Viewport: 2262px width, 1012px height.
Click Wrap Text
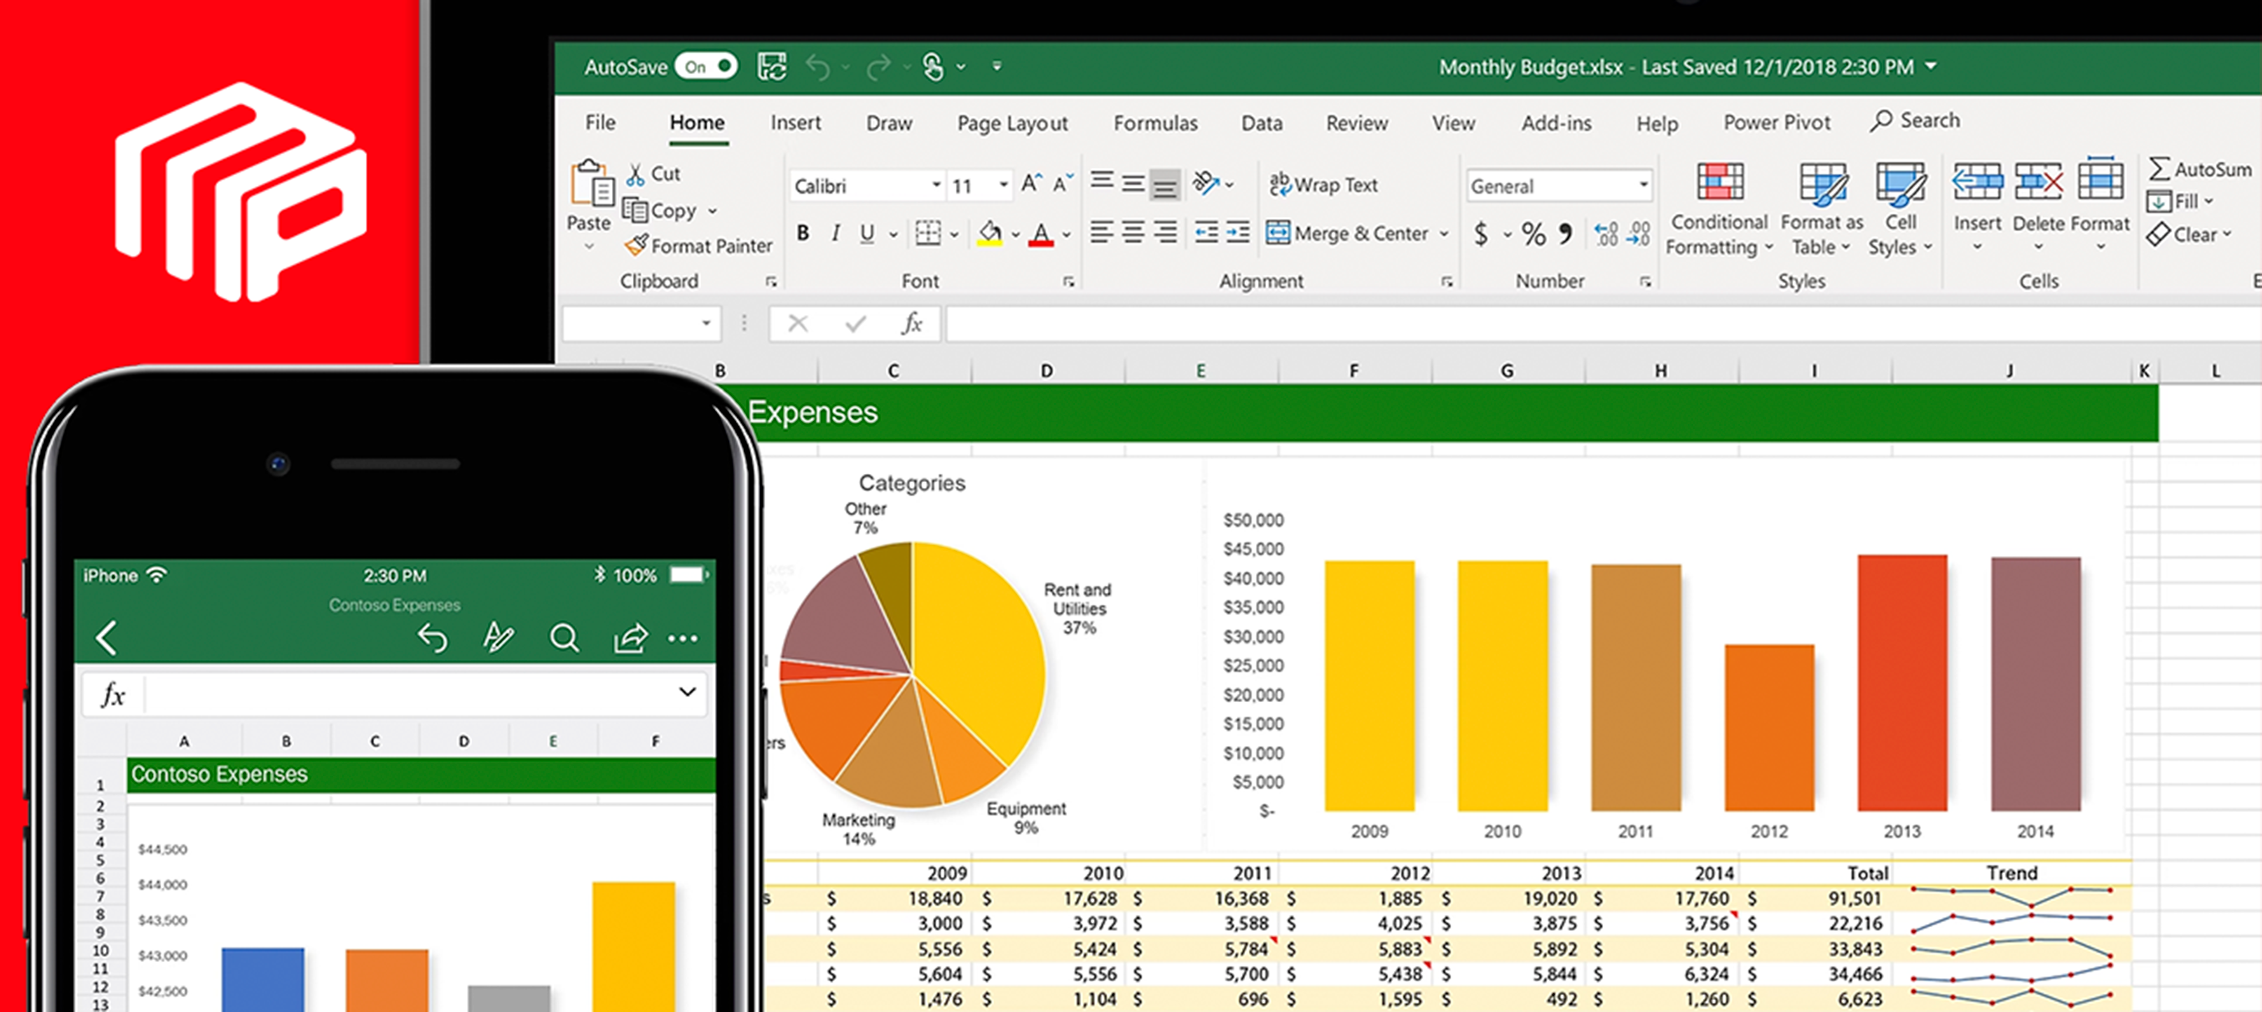point(1323,184)
